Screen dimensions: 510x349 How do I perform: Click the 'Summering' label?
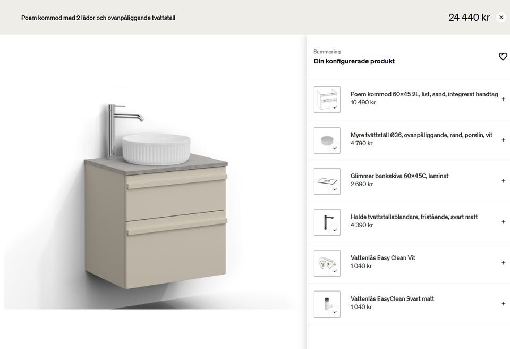coord(327,52)
